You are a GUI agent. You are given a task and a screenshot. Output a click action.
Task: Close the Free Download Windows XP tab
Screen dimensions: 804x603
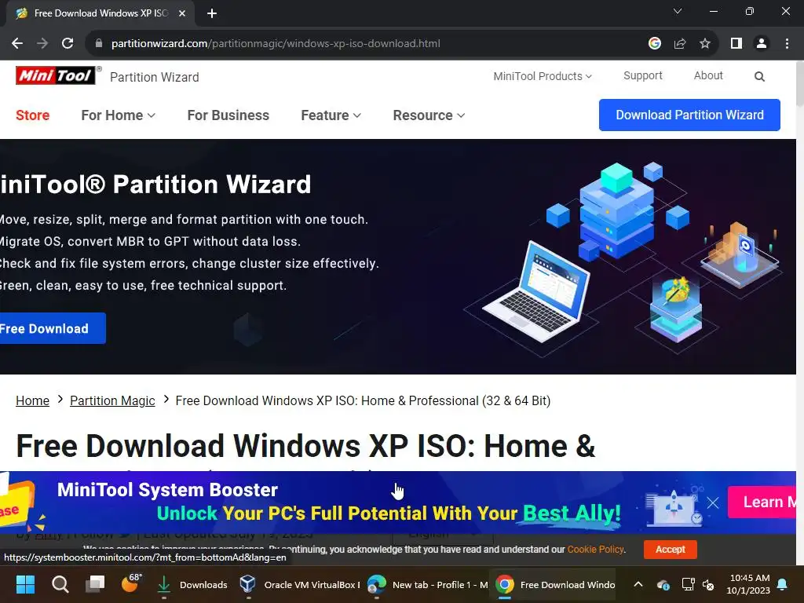[x=182, y=13]
